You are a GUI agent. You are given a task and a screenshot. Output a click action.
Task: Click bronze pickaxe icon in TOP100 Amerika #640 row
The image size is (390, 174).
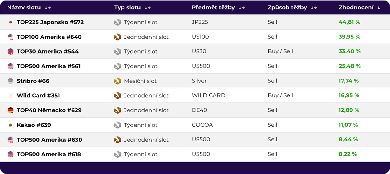tap(118, 37)
